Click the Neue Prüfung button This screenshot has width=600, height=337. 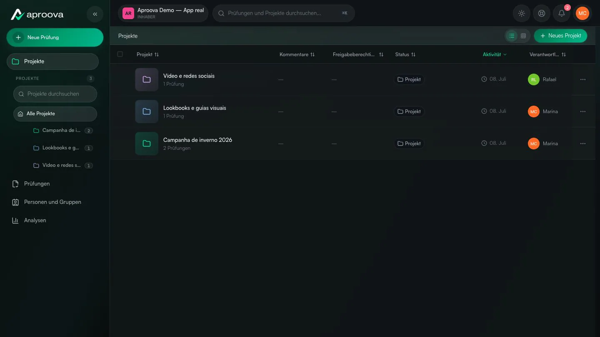55,37
